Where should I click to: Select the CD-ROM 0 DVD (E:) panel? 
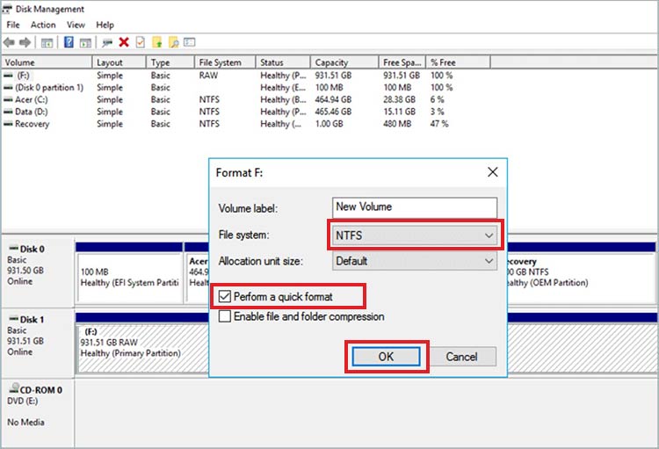[38, 414]
